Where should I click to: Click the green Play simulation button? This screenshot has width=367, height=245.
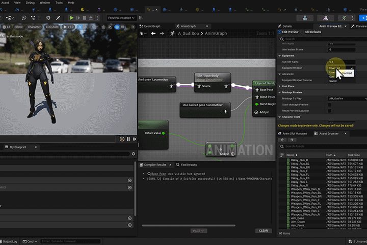[x=72, y=18]
